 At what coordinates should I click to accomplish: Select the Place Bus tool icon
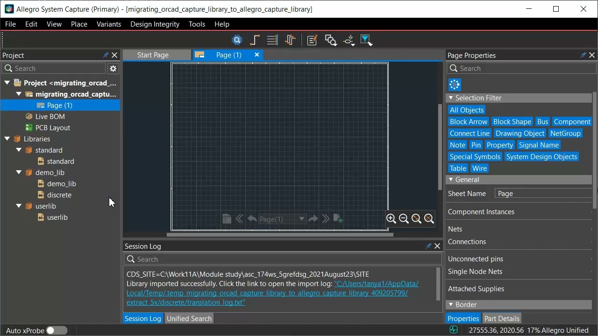pos(272,40)
